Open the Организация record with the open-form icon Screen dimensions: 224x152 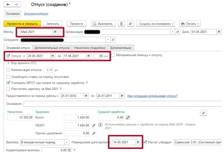[x=177, y=32]
